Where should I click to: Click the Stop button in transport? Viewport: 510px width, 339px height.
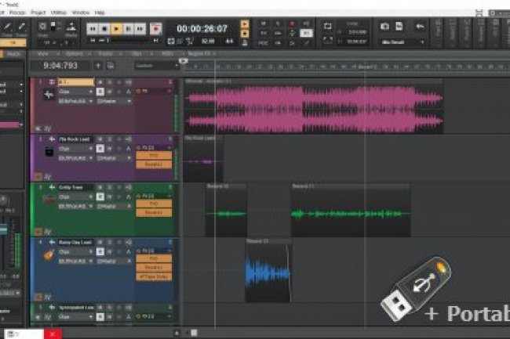click(x=104, y=29)
